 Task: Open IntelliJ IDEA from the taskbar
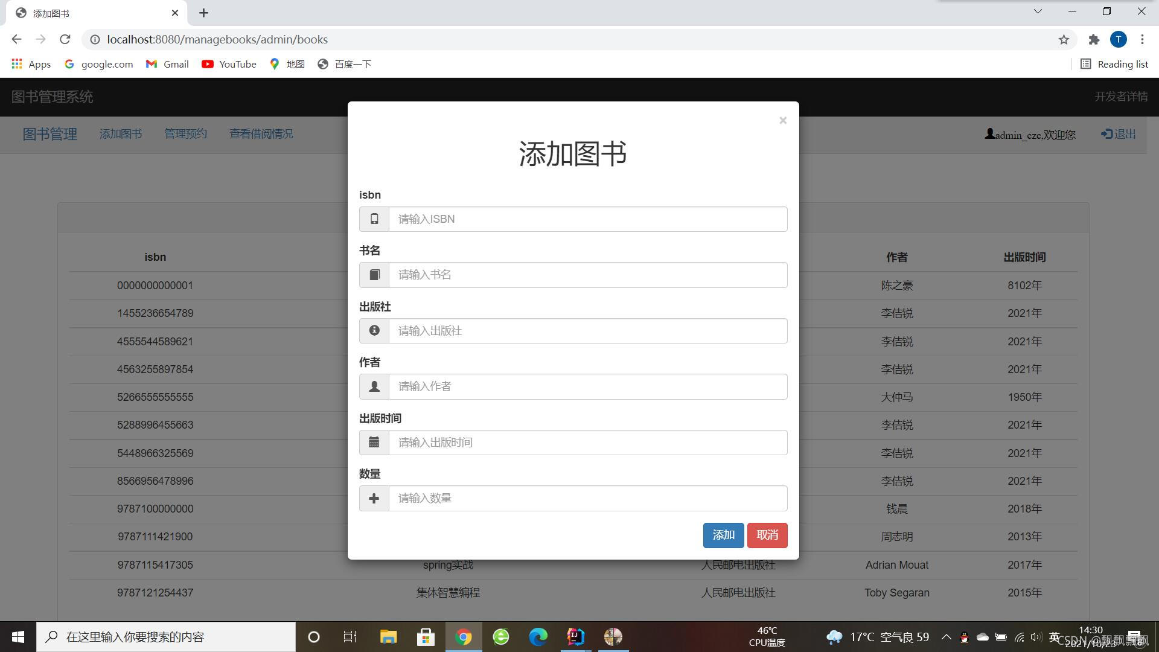click(x=575, y=636)
